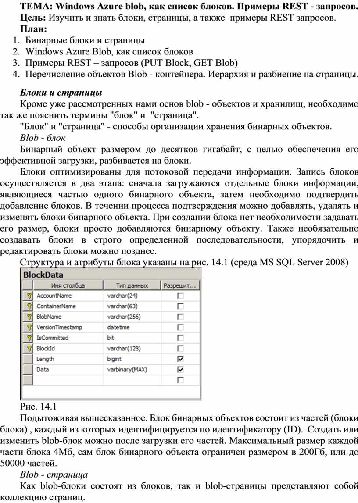The width and height of the screenshot is (358, 503).
Task: Toggle allow-nulls checkbox for IsCommitted
Action: 181,338
